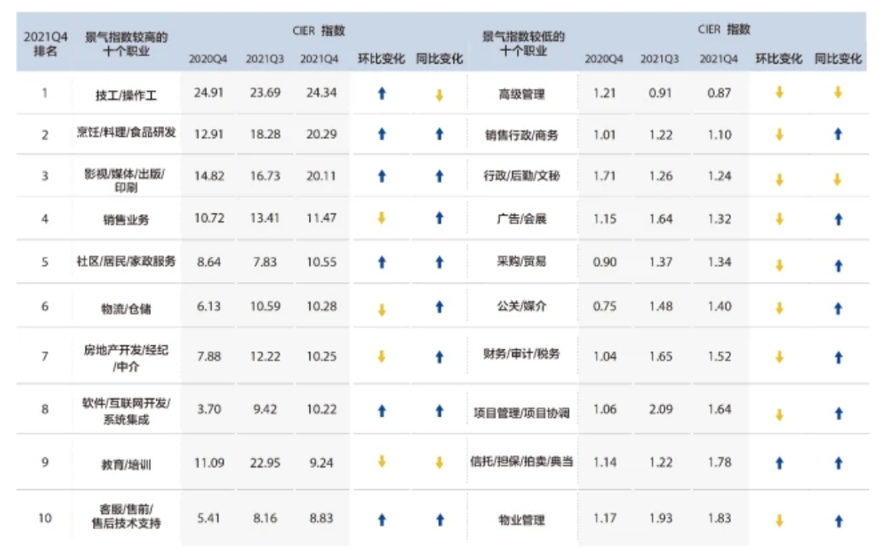Click the yellow 同比变化 down arrow for 高级管理
The width and height of the screenshot is (889, 556).
click(x=837, y=93)
